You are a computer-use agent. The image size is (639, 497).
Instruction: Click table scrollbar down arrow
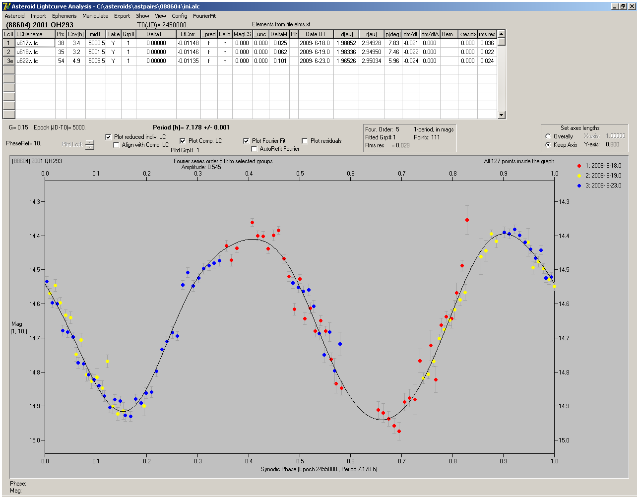pos(502,115)
